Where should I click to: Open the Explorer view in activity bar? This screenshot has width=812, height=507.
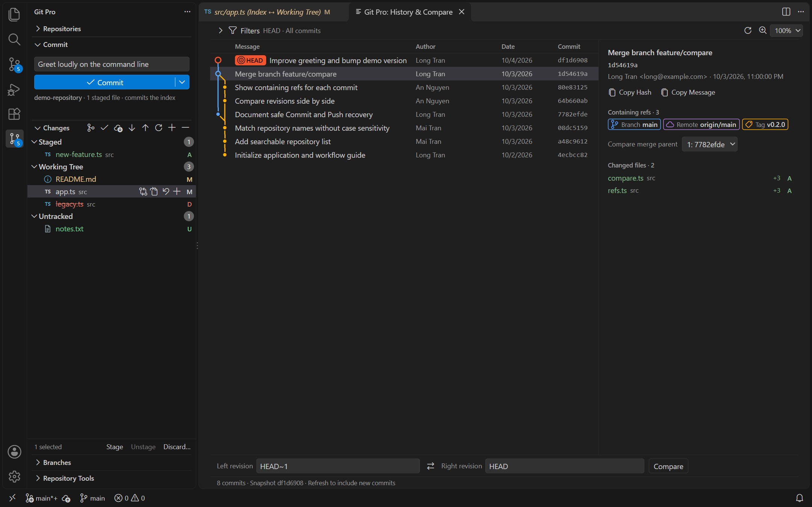pyautogui.click(x=14, y=14)
